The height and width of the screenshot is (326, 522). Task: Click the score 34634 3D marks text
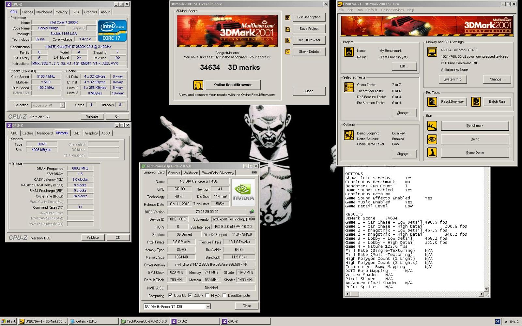point(230,67)
